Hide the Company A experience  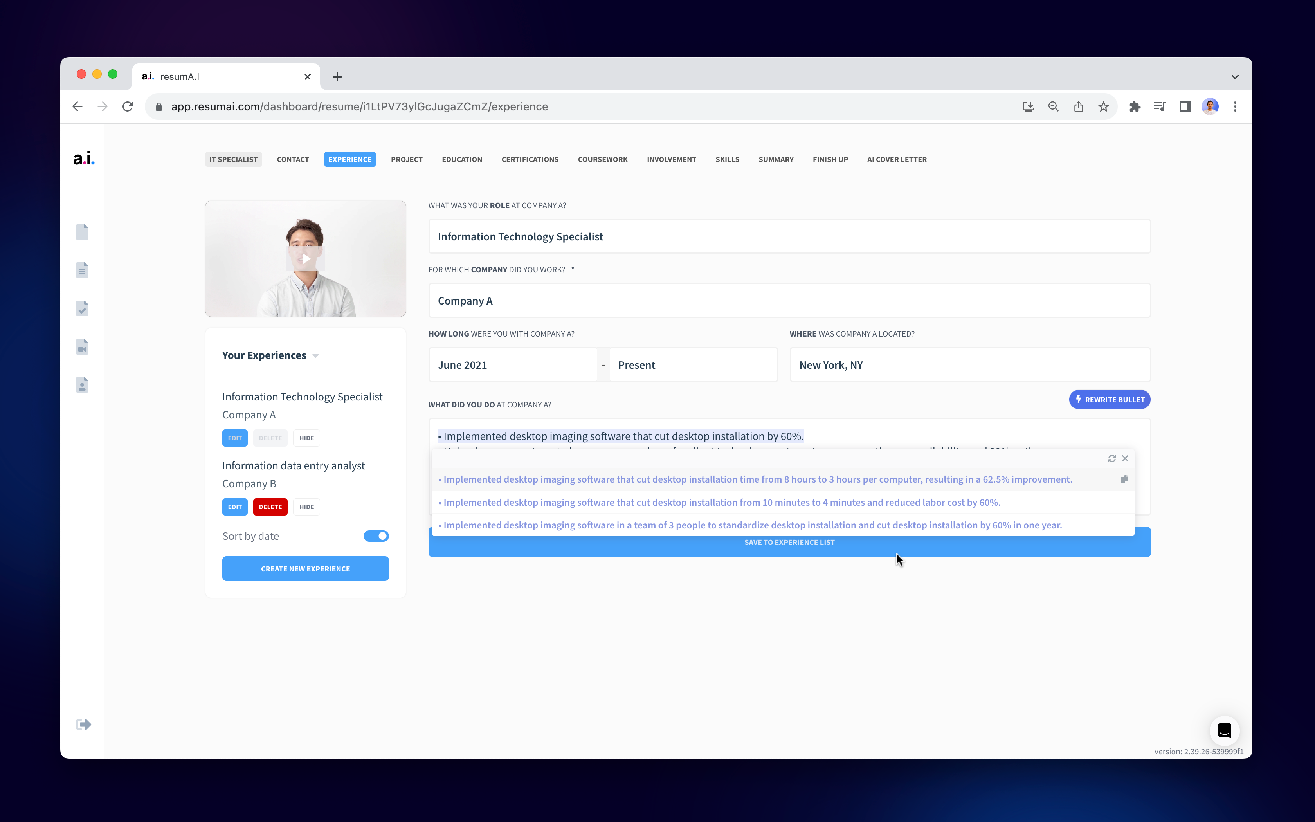click(x=306, y=438)
